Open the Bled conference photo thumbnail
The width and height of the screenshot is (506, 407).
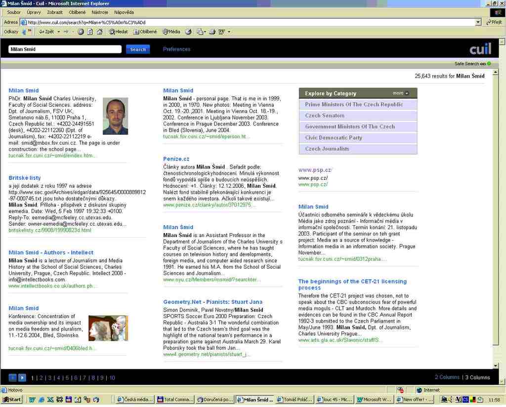(108, 328)
